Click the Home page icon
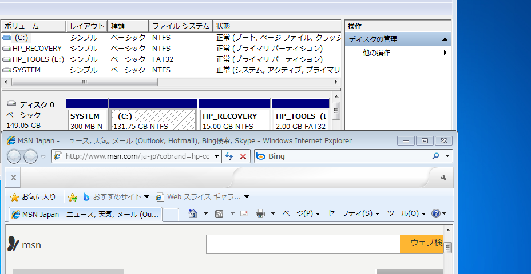 tap(193, 213)
